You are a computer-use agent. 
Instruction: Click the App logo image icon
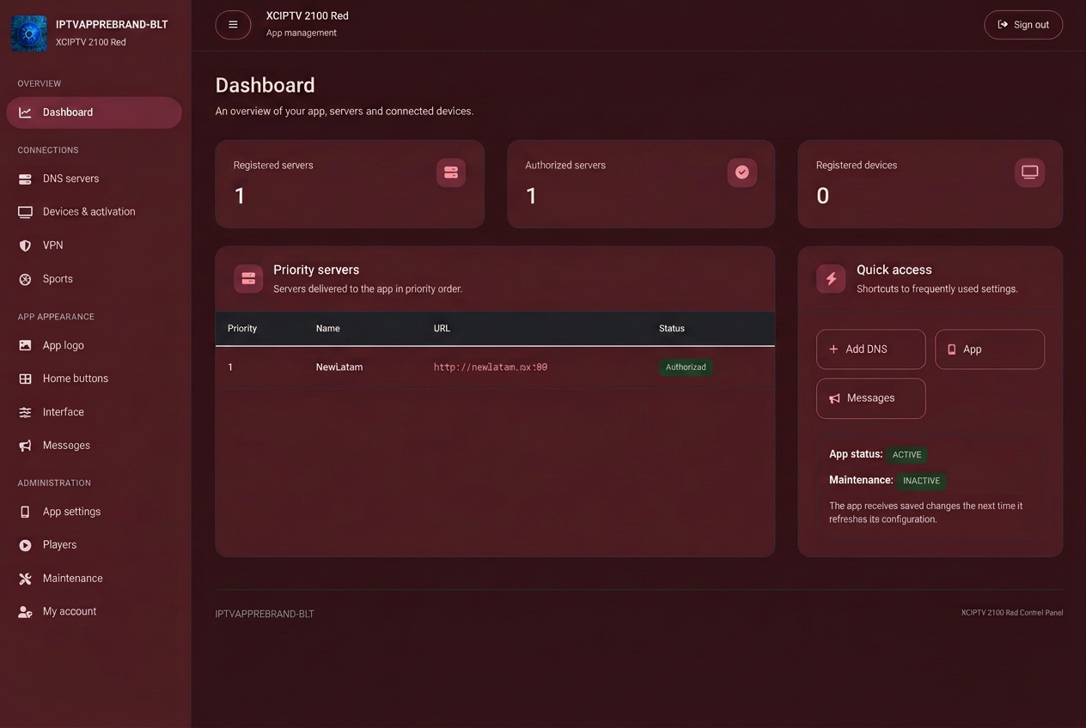click(x=26, y=345)
